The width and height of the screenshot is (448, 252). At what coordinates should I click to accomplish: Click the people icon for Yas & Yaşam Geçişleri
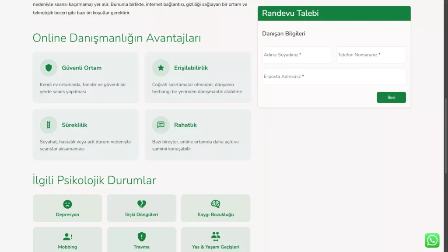click(x=215, y=236)
